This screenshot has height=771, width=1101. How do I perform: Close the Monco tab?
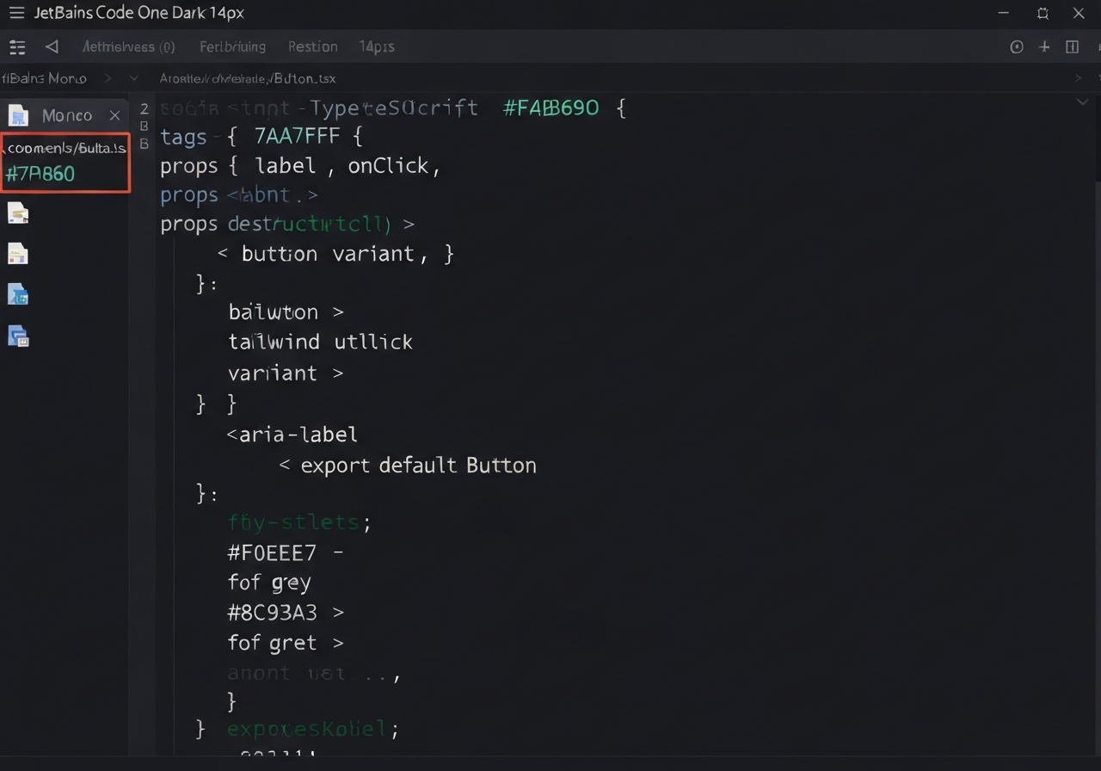114,115
